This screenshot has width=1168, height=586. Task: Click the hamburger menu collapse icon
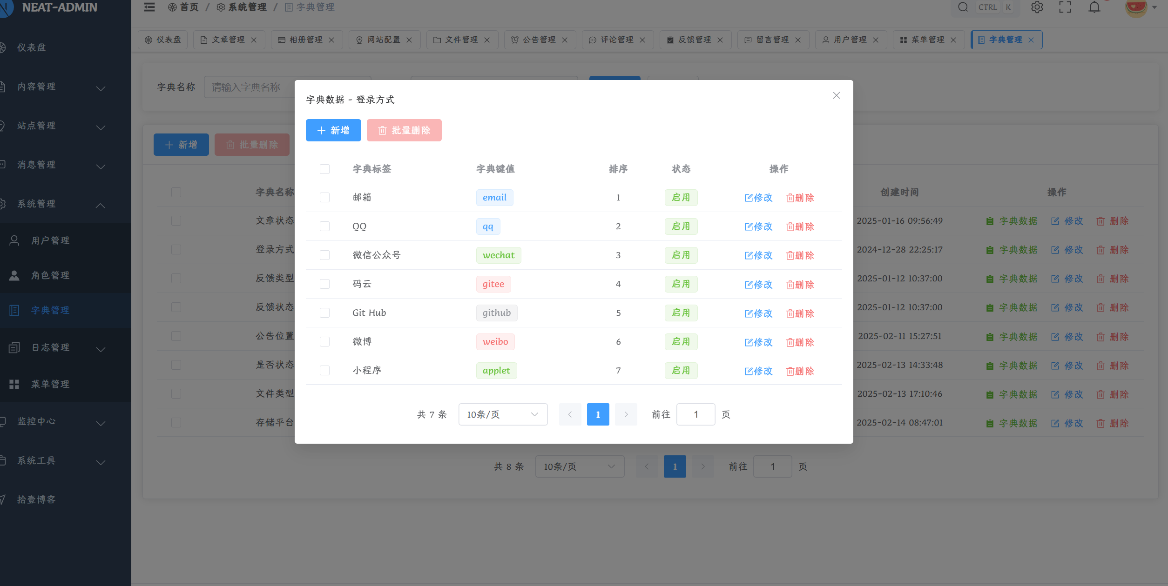tap(149, 7)
